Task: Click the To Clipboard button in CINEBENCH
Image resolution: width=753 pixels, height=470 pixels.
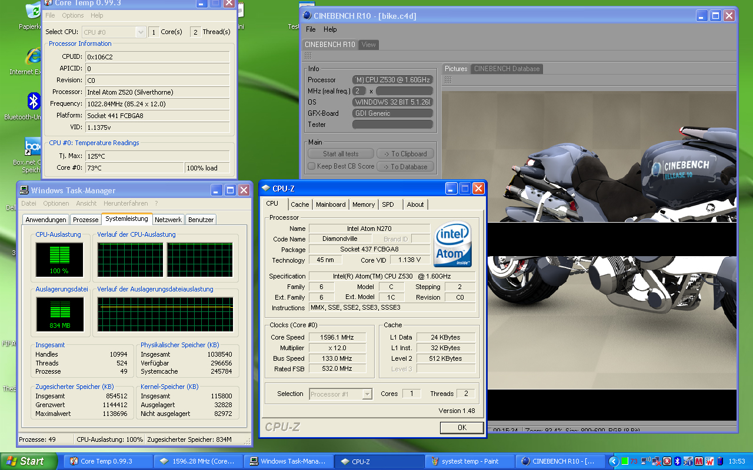Action: pos(406,154)
